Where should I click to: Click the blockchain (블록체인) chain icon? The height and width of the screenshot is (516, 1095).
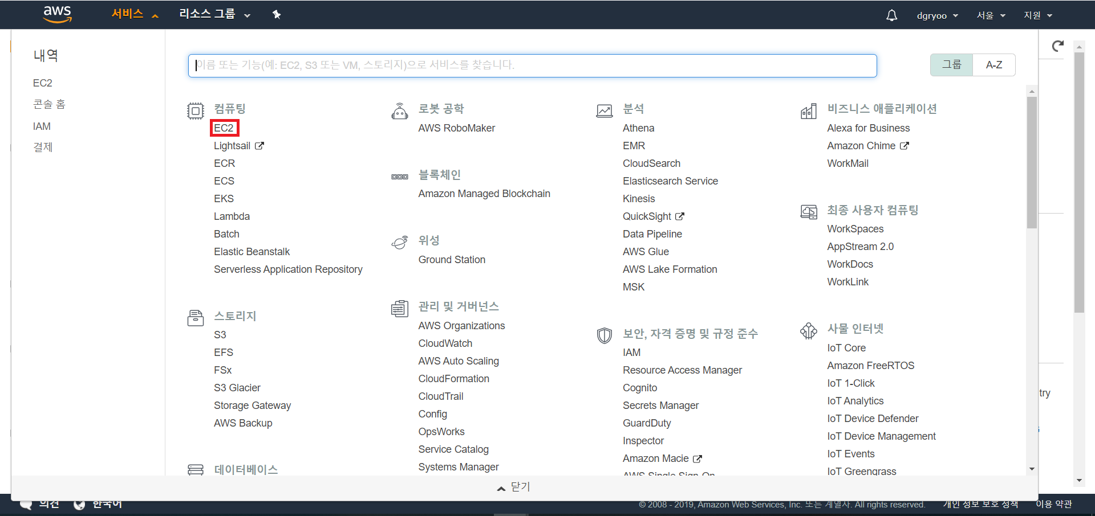pos(400,177)
